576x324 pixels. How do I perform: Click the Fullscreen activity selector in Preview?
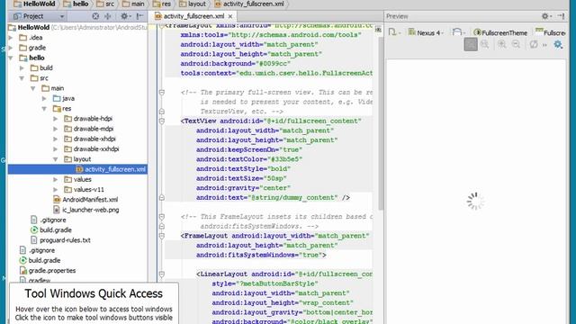(550, 32)
